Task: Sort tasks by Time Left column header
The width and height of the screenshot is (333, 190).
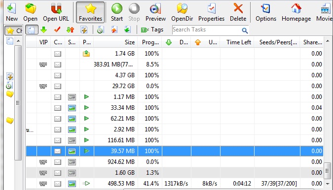Action: (x=237, y=42)
